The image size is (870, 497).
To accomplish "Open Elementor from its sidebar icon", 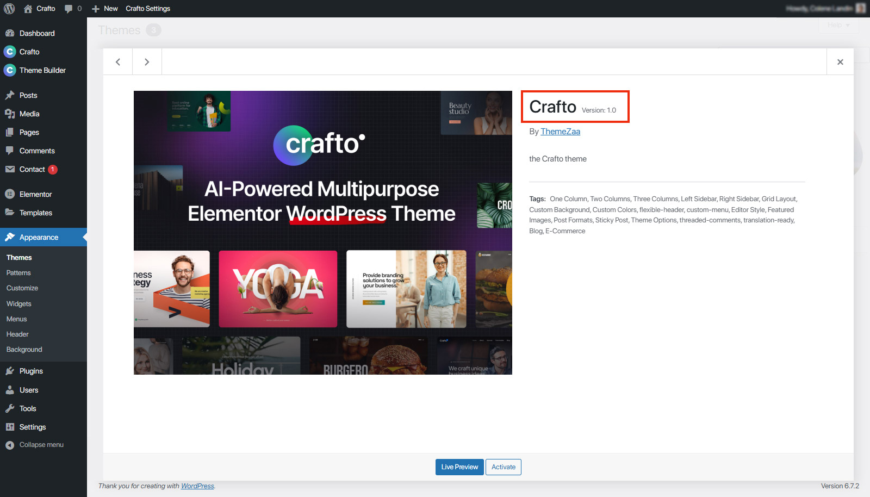I will (x=11, y=194).
